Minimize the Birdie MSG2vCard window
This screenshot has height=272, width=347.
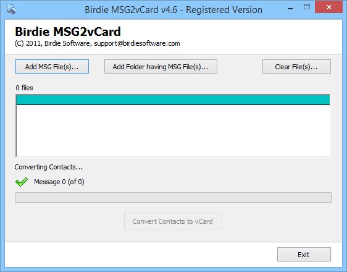(x=290, y=9)
